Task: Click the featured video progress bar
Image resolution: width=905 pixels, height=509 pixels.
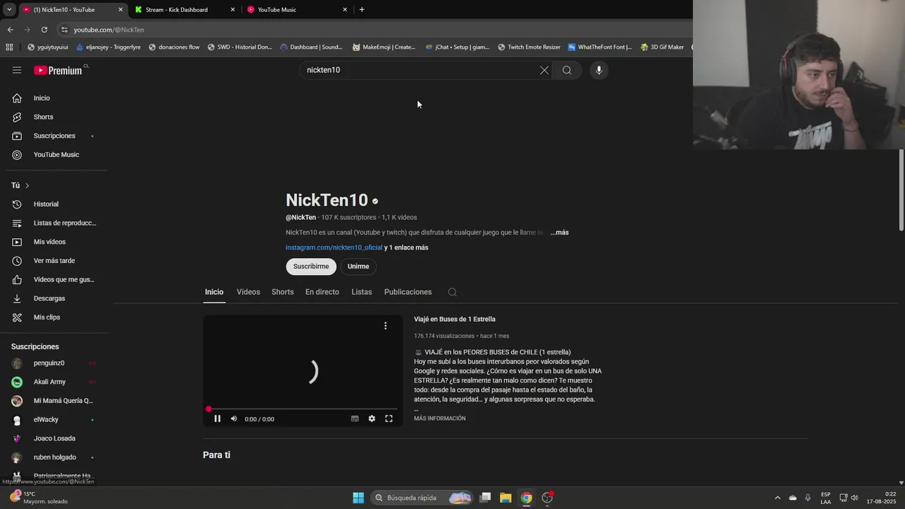Action: click(303, 409)
